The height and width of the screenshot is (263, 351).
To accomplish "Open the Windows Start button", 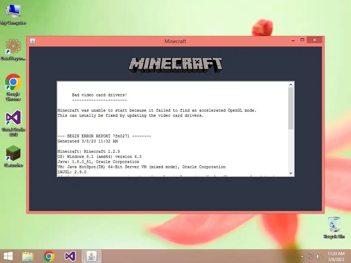I will pyautogui.click(x=8, y=256).
